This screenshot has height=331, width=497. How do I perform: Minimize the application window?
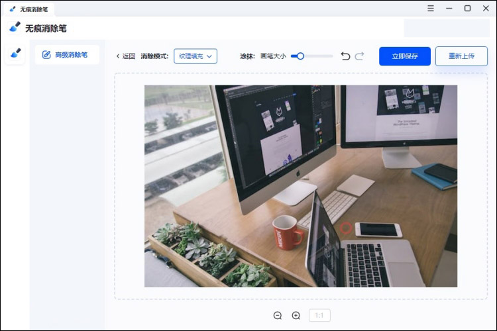(x=449, y=8)
